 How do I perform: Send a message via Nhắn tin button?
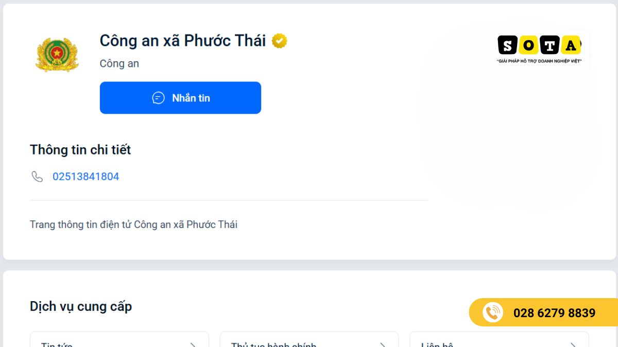point(180,98)
